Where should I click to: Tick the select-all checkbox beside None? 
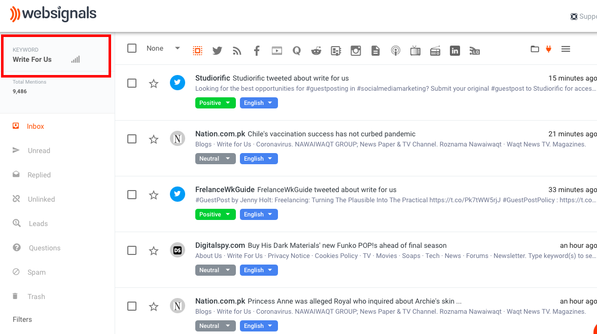132,48
